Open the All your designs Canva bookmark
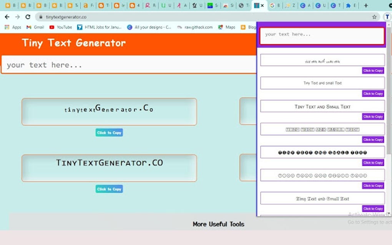 149,27
